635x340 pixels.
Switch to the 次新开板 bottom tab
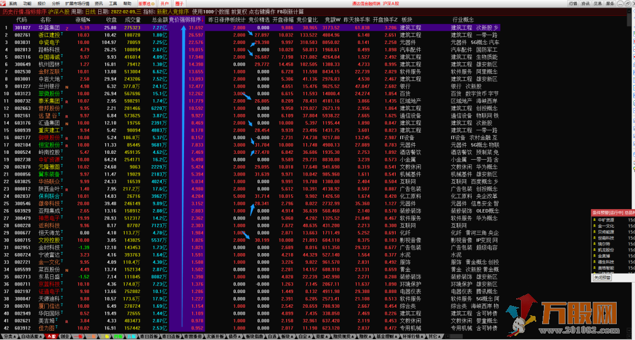(x=214, y=336)
